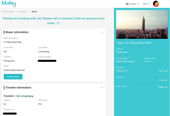
Task: Open the user profile avatar
Action: [x=156, y=4]
